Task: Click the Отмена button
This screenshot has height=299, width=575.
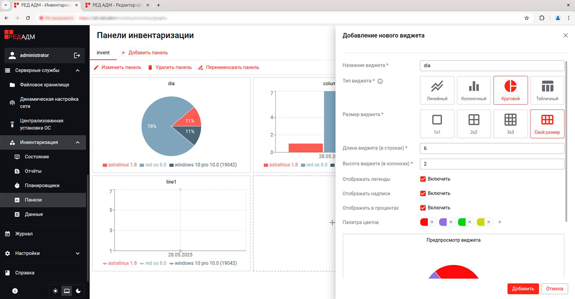Action: (x=555, y=289)
